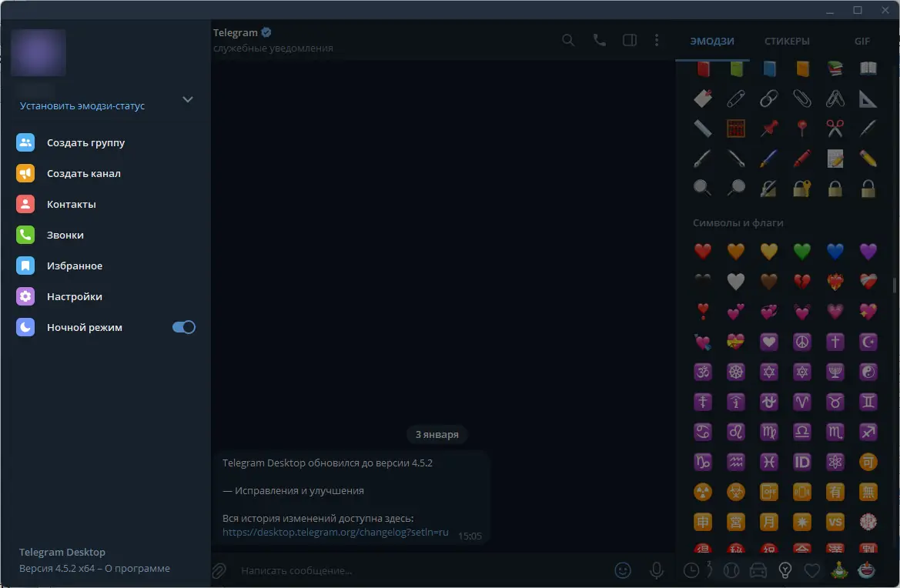Insert the heart on fire emoji

[835, 281]
